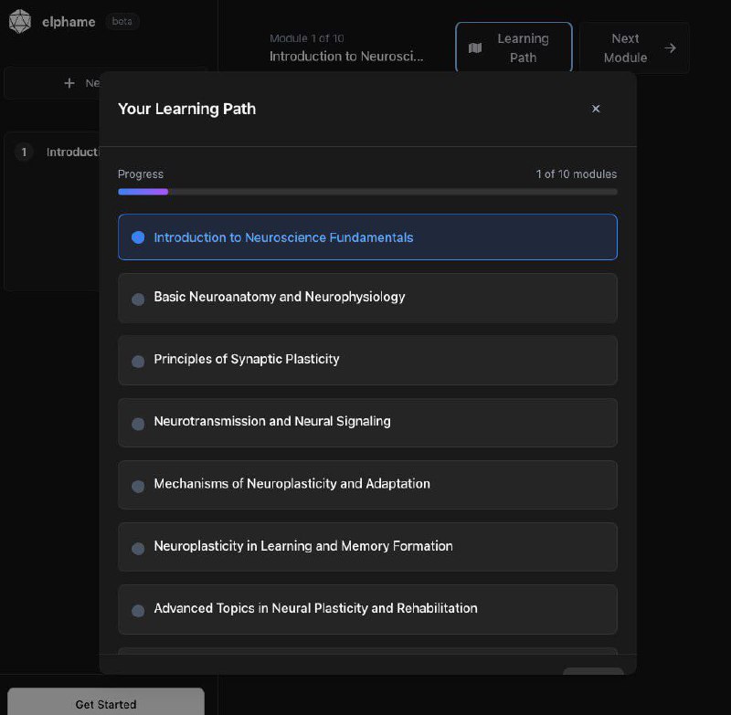
Task: Go to the Next Module
Action: (x=634, y=47)
